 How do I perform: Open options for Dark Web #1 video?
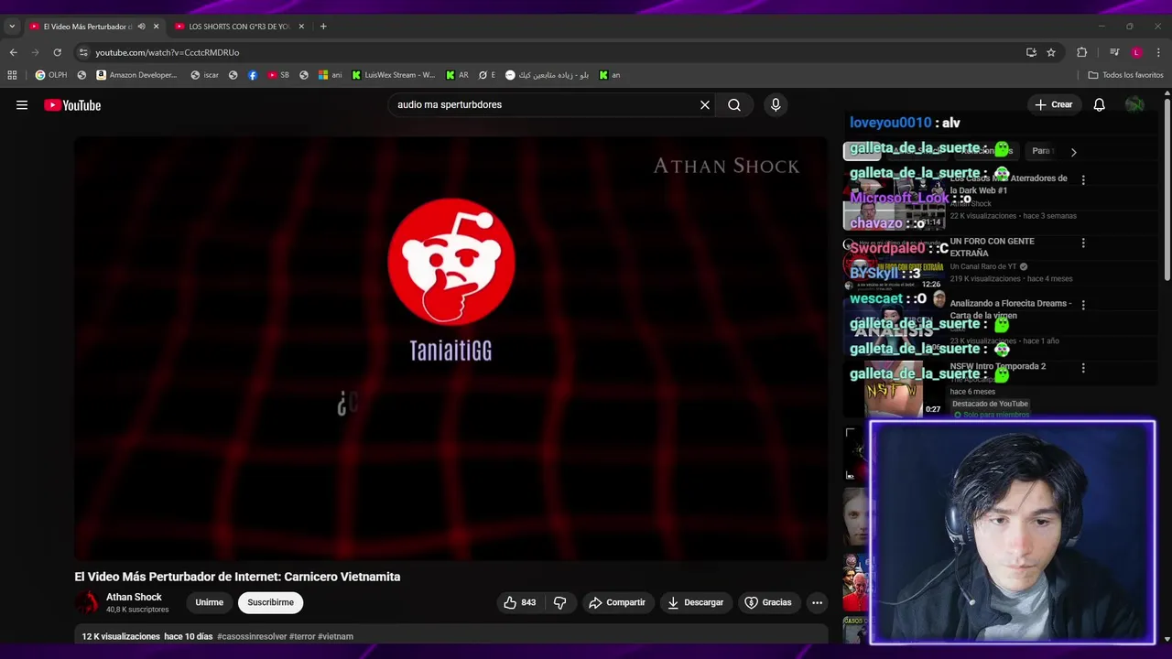pos(1083,180)
